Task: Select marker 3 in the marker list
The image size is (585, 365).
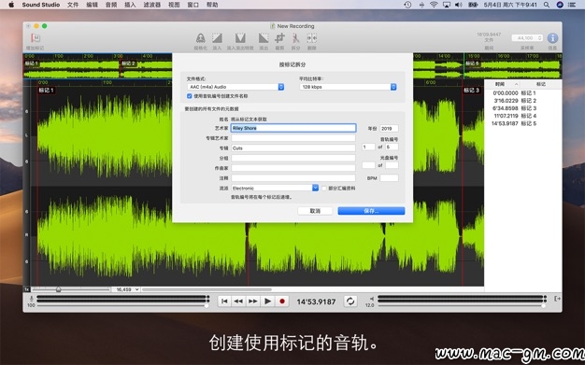Action: point(514,108)
